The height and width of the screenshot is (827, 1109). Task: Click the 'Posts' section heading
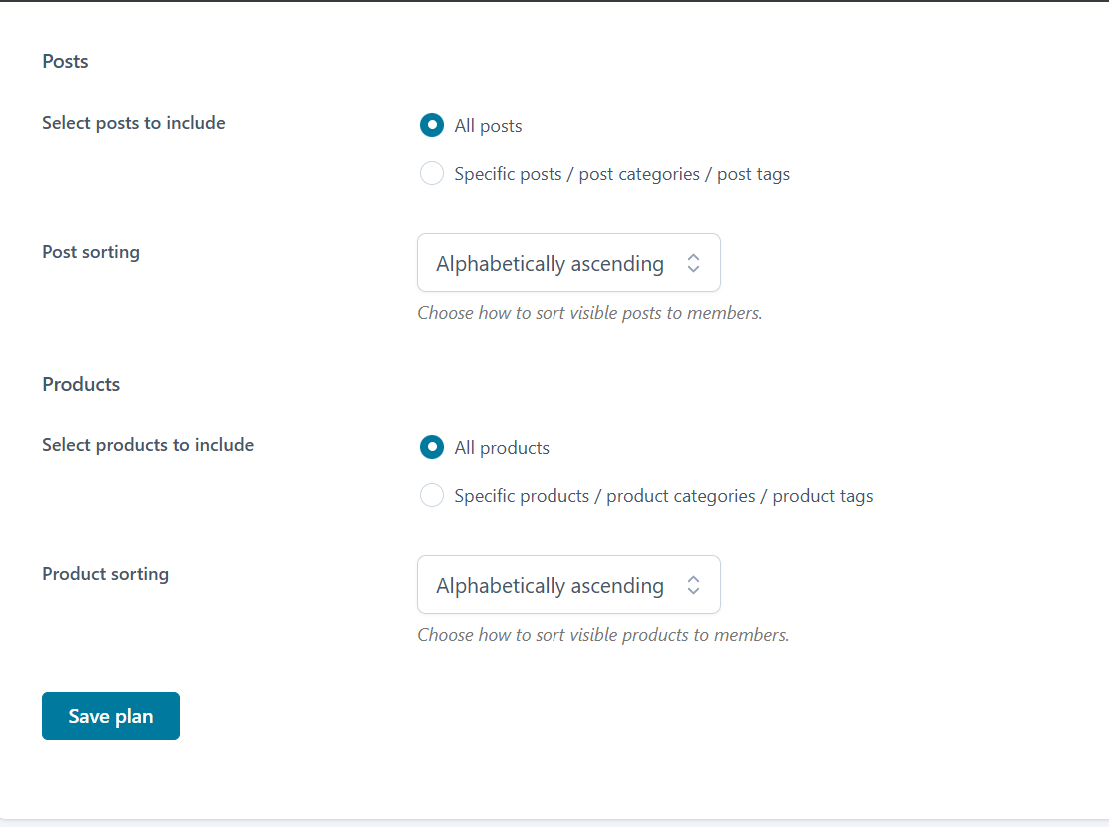pos(65,61)
